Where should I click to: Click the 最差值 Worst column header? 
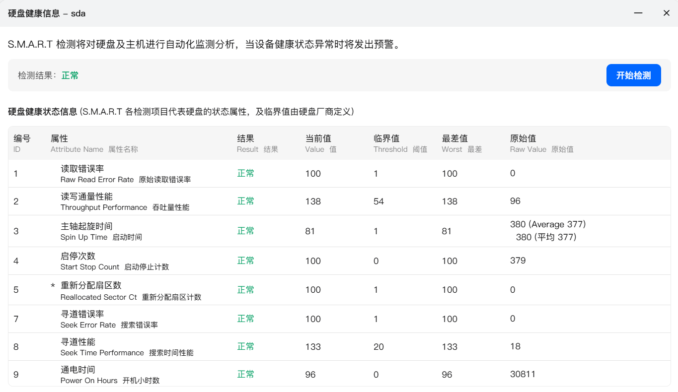(x=455, y=143)
